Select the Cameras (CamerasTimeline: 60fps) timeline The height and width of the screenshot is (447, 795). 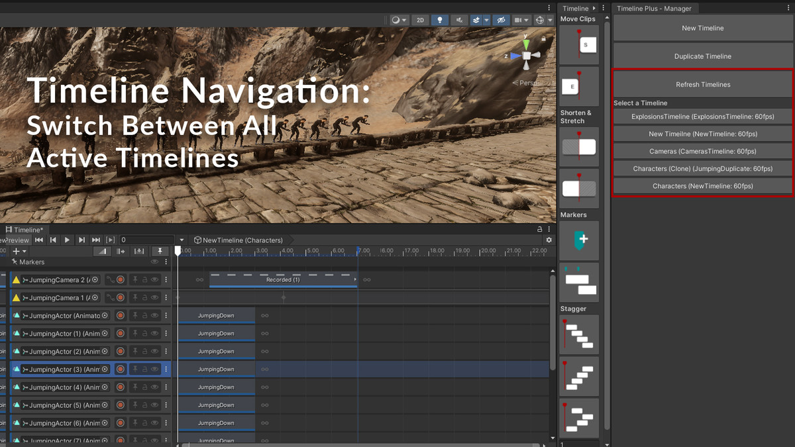click(x=702, y=151)
